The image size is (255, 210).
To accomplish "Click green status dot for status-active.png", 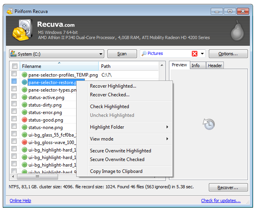I will pyautogui.click(x=24, y=97).
